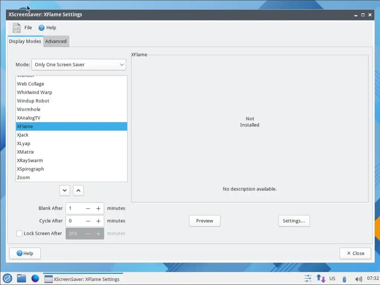Click XScreenSaver taskbar window entry

(83, 279)
